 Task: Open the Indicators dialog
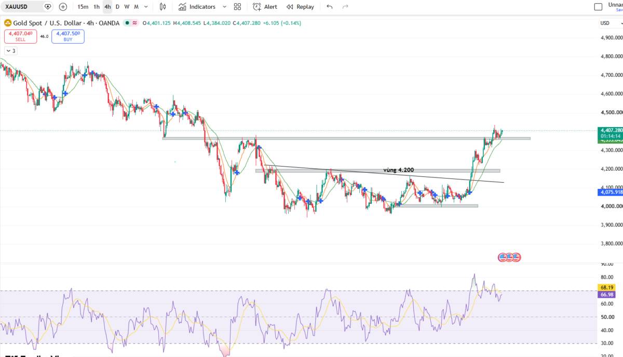[197, 7]
